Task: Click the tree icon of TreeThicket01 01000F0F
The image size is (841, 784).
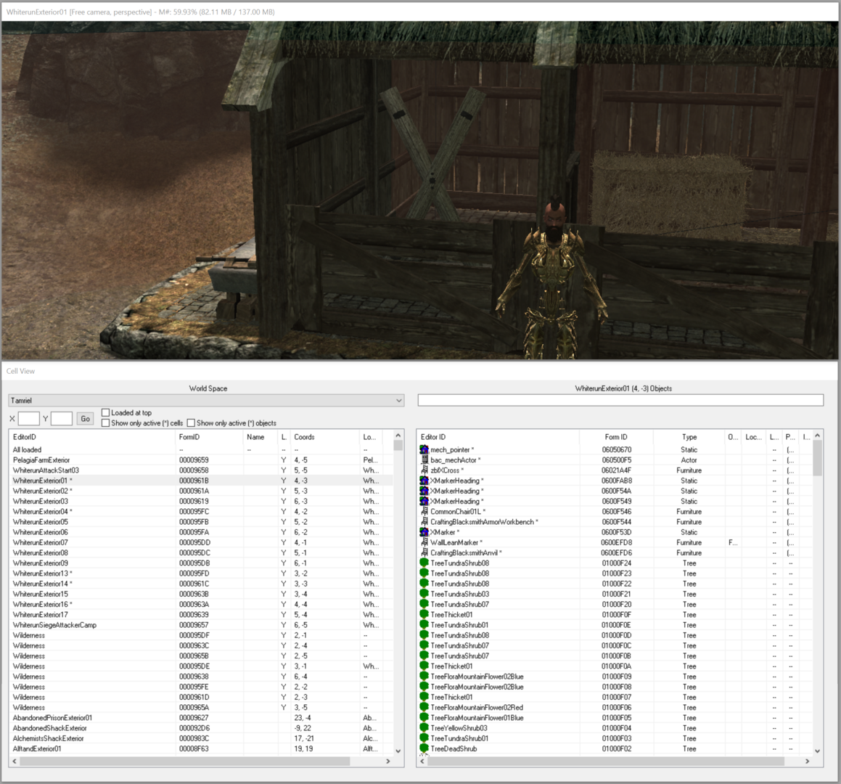Action: click(424, 614)
